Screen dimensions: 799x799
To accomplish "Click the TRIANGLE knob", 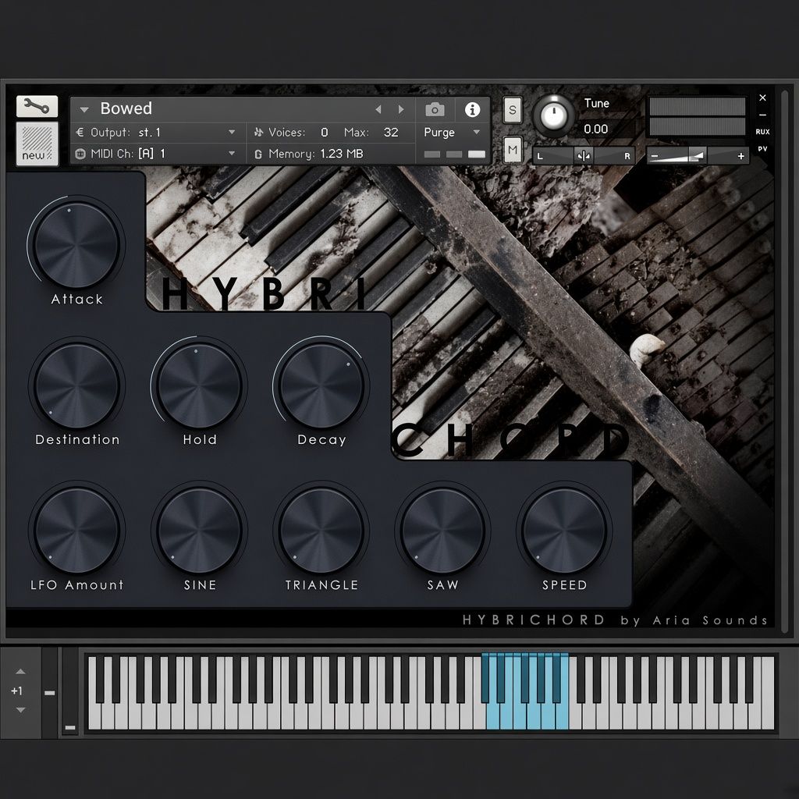I will 321,531.
